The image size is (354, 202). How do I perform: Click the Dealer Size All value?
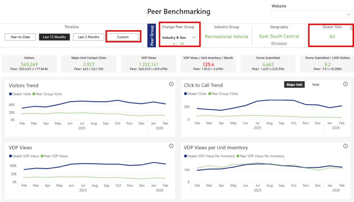point(332,37)
